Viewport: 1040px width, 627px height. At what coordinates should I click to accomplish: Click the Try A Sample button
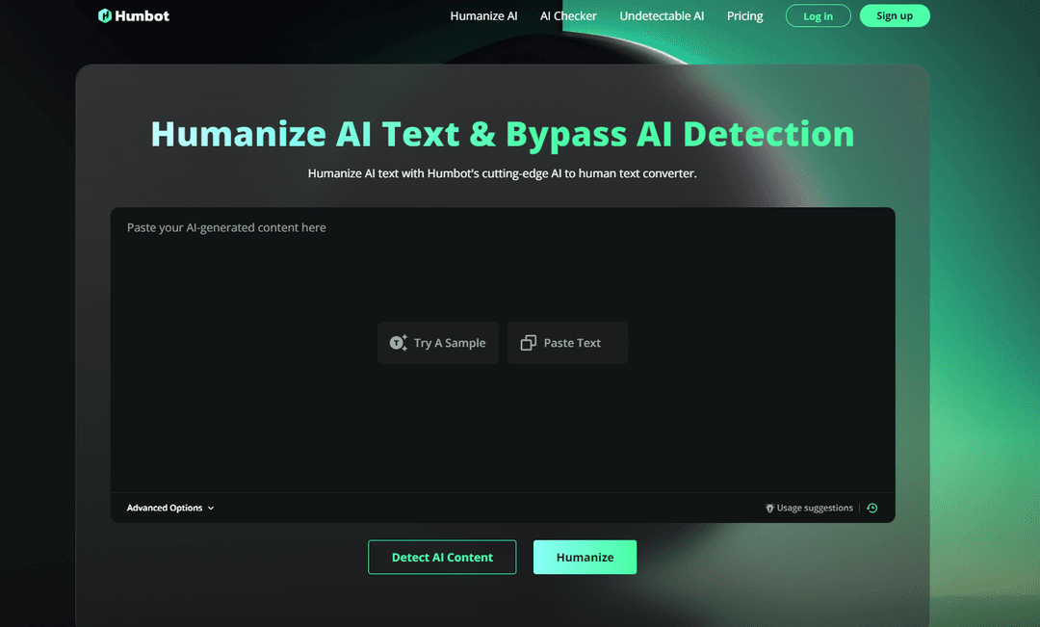click(438, 342)
